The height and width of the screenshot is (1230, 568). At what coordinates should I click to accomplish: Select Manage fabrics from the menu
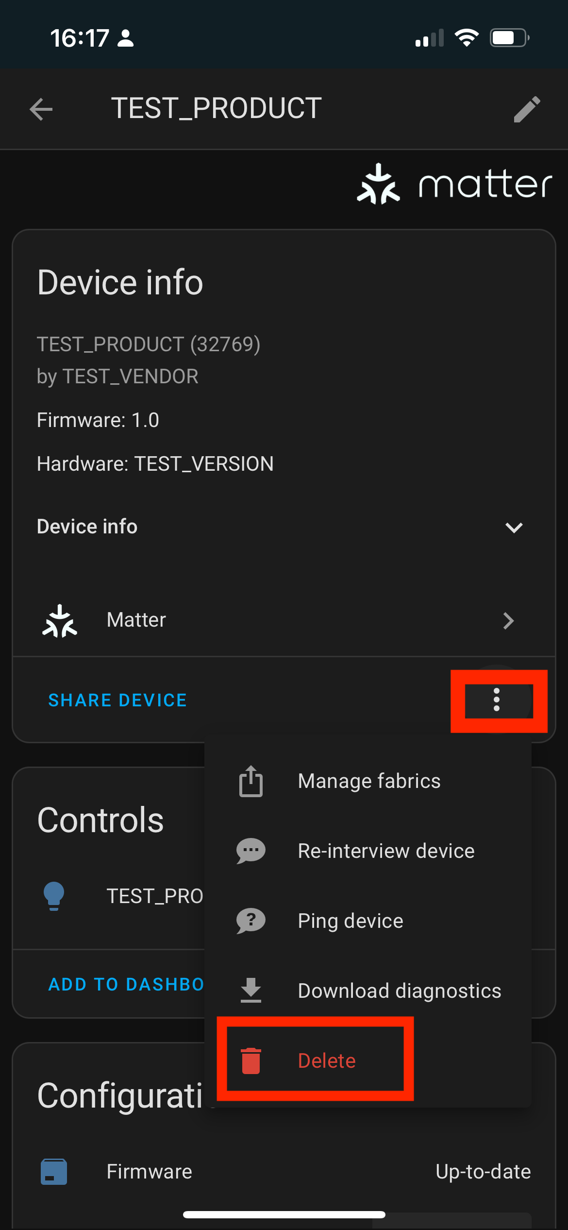[369, 781]
